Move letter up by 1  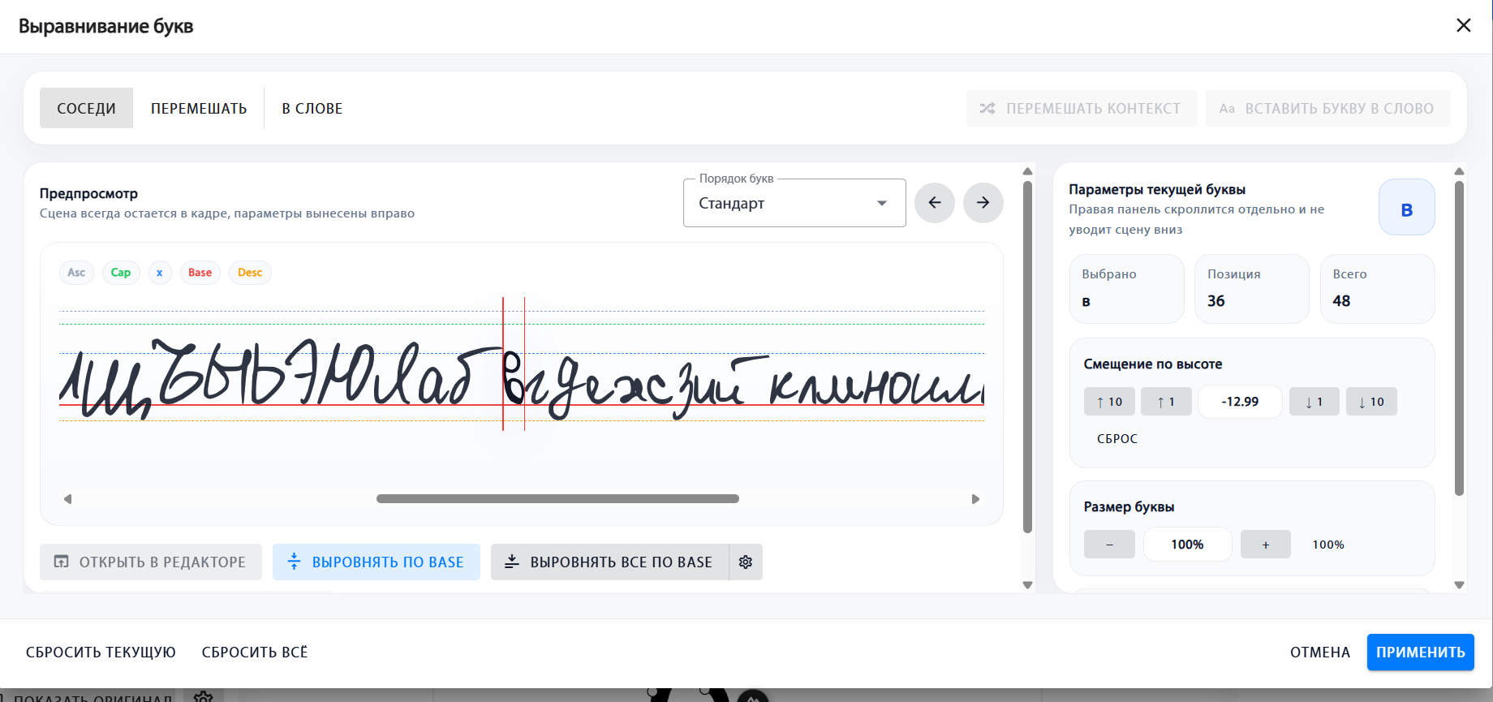click(1166, 402)
